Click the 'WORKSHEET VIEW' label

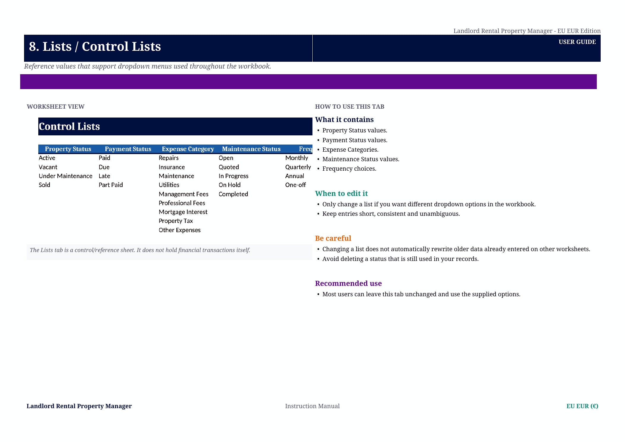click(x=56, y=107)
